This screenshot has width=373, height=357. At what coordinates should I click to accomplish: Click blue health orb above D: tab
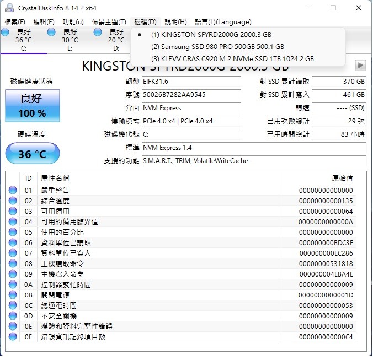pos(98,32)
